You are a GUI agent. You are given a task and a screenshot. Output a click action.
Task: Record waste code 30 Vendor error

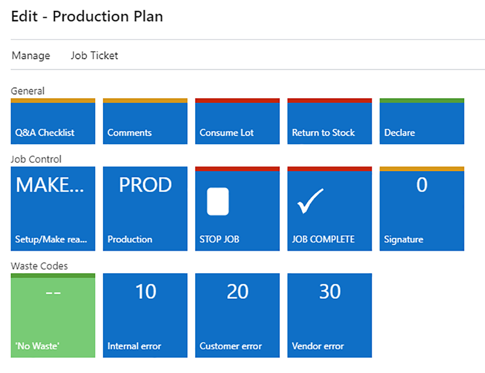tap(329, 315)
